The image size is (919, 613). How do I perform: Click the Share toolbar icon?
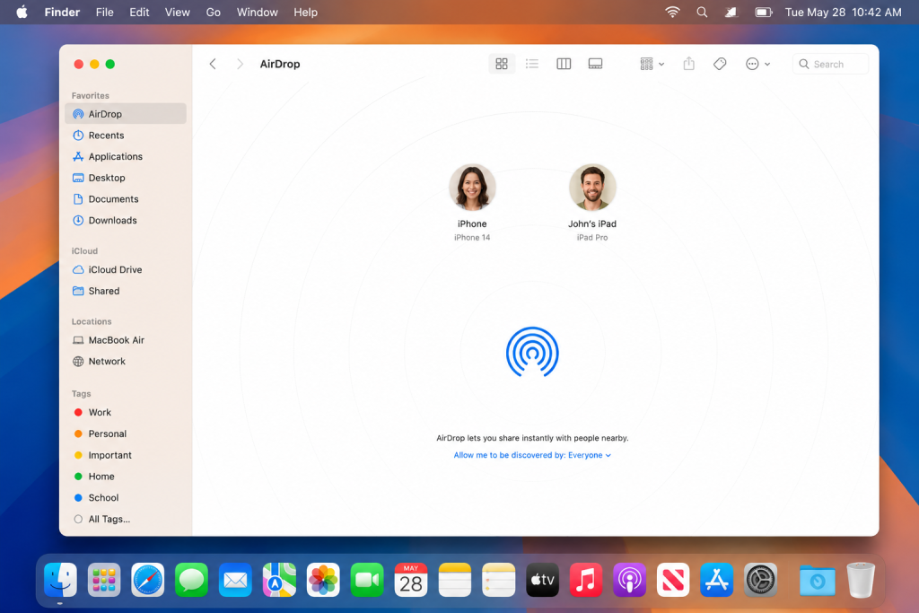coord(689,64)
